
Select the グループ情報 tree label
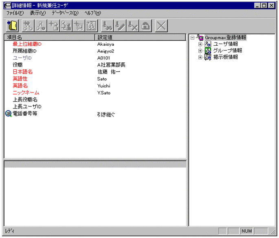click(228, 51)
